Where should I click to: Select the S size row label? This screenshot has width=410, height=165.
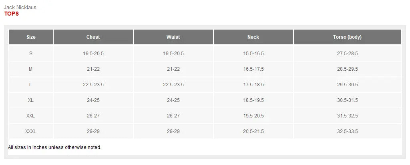coord(31,54)
